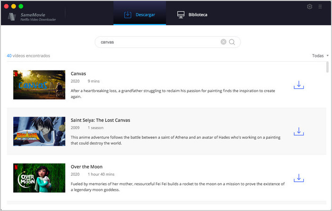The image size is (332, 211).
Task: Download the Canvas video
Action: (299, 85)
